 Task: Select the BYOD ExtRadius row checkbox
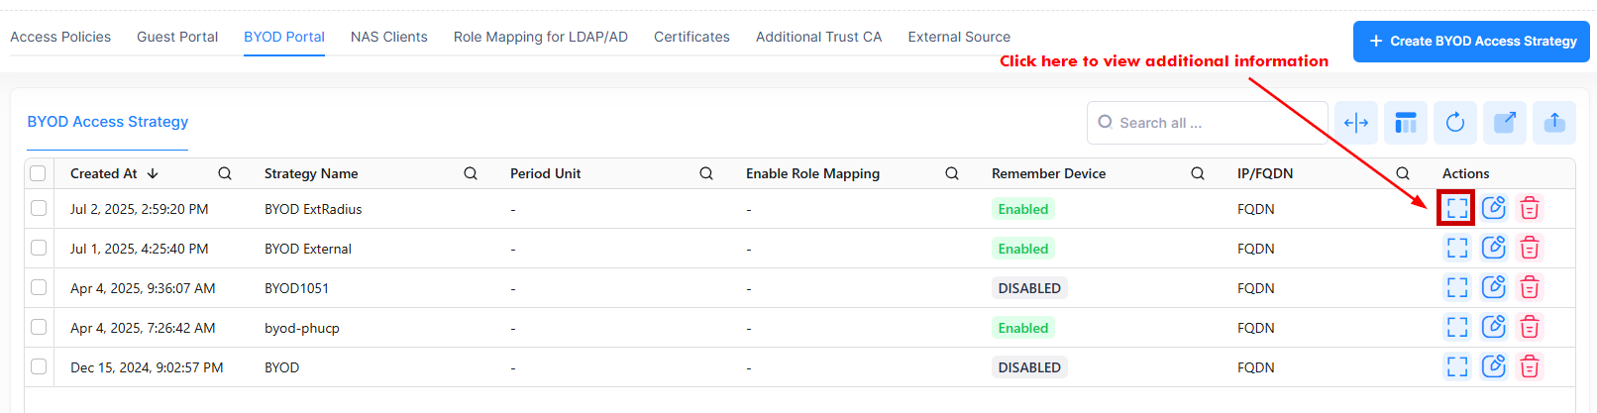pyautogui.click(x=39, y=208)
